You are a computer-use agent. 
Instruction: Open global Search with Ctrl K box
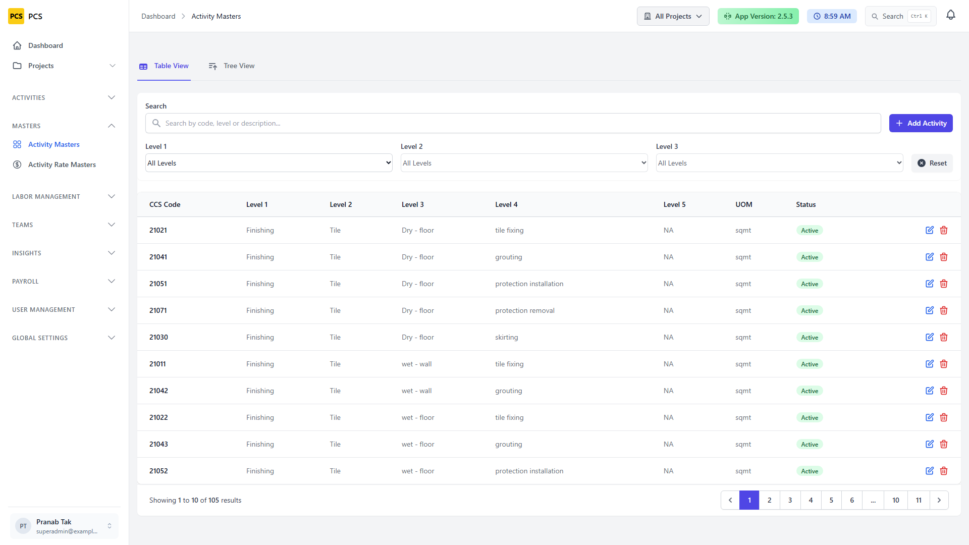click(x=900, y=16)
